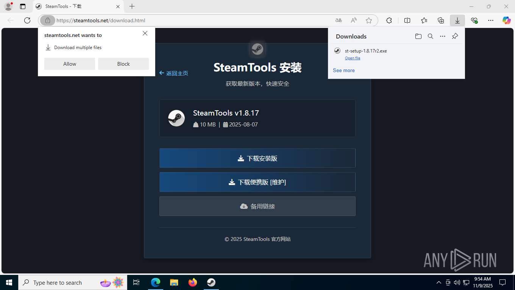Toggle the Downloads toolbar button
Viewport: 515px width, 290px height.
point(457,20)
